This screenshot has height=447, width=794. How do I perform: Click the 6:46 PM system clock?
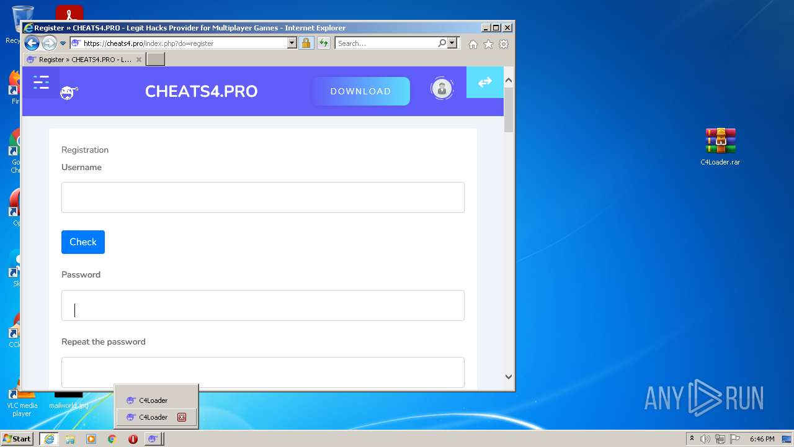tap(762, 439)
